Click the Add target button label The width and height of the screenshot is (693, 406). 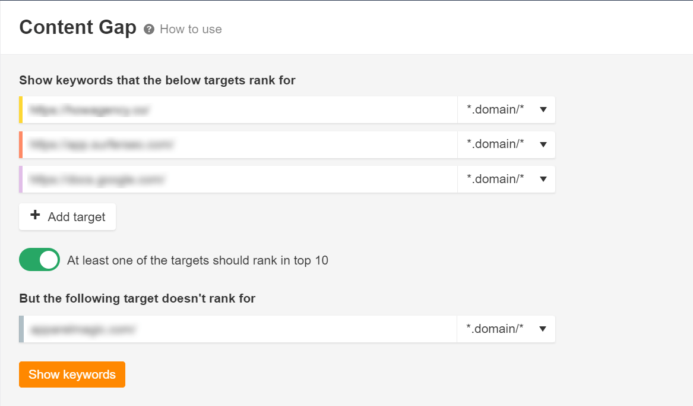(77, 217)
